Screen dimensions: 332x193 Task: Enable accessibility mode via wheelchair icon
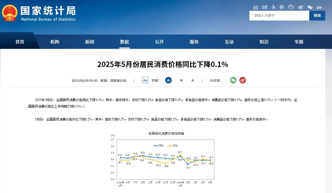[x=274, y=7]
